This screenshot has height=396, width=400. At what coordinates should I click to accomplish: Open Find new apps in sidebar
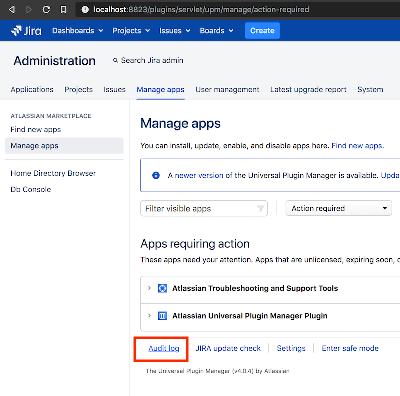click(36, 129)
